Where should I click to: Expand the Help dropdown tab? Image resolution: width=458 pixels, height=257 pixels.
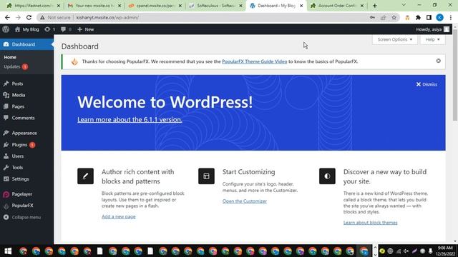coord(432,40)
